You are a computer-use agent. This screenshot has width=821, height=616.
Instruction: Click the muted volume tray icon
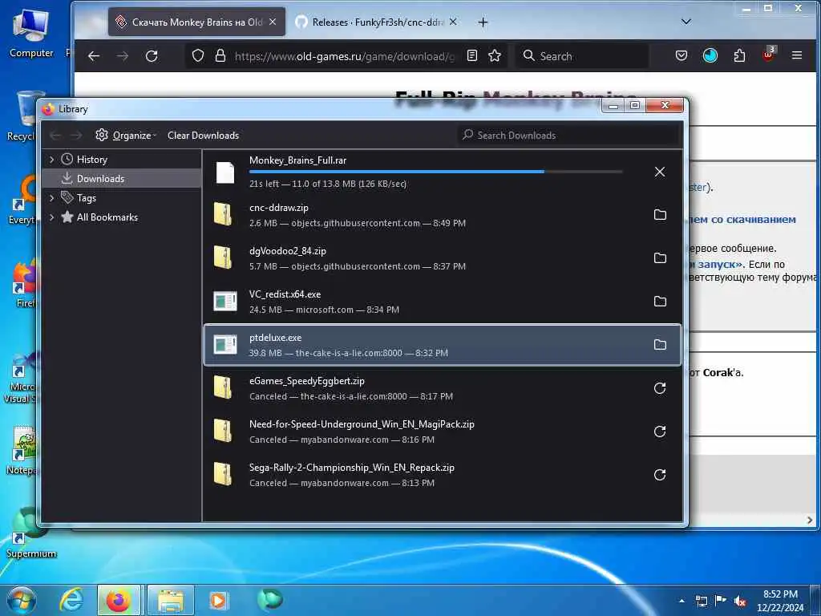[740, 601]
